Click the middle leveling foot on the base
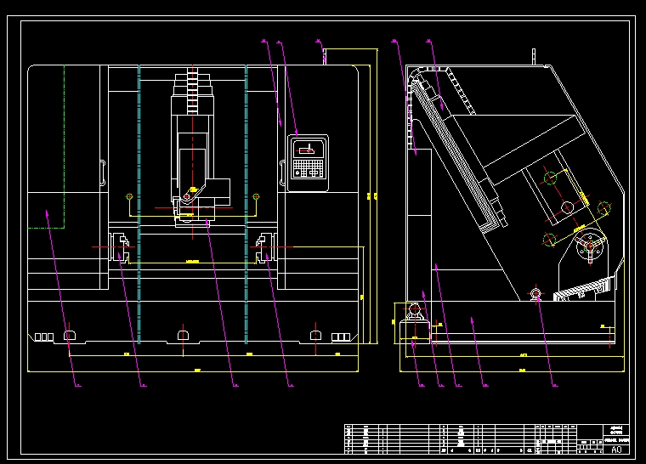This screenshot has height=464, width=646. point(183,336)
